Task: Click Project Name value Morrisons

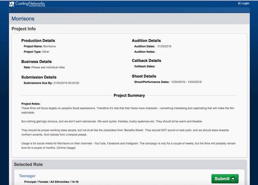Action: pos(49,47)
